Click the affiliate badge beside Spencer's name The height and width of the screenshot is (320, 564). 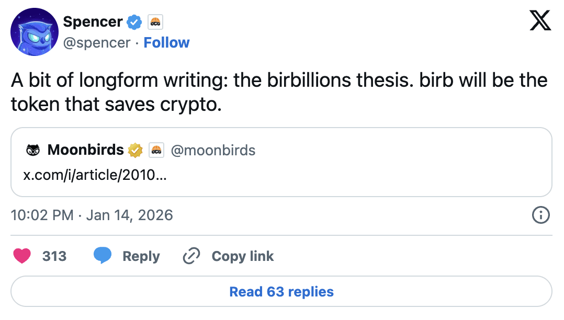click(155, 22)
